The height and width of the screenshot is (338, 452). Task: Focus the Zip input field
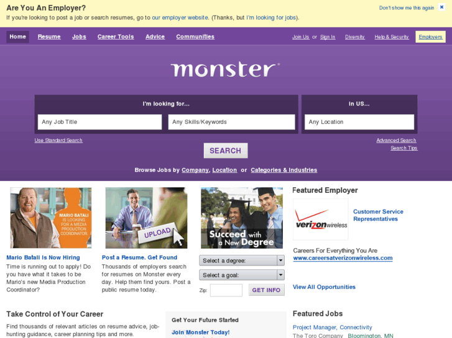coord(226,290)
